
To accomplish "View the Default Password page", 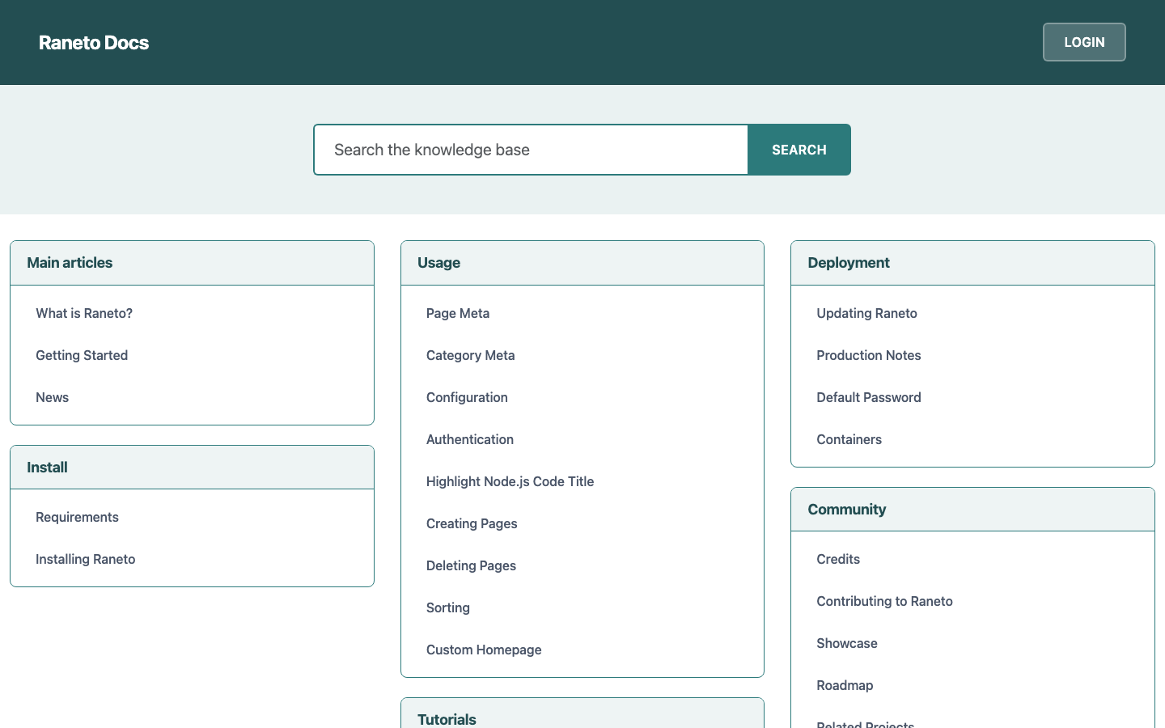I will (869, 397).
